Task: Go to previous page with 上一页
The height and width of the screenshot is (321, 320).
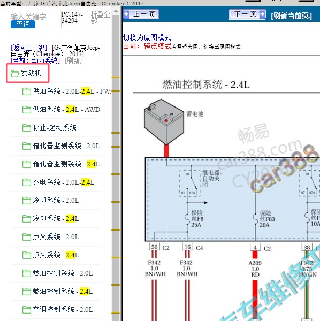Action: [x=141, y=14]
